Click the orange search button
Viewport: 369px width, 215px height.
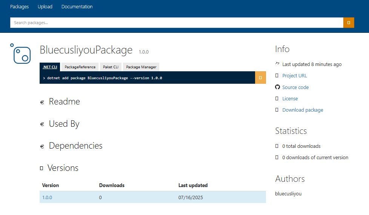pos(349,23)
